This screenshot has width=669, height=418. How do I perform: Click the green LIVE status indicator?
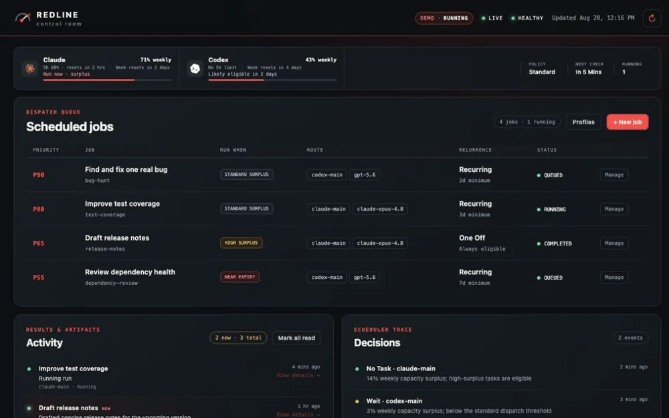pos(492,18)
